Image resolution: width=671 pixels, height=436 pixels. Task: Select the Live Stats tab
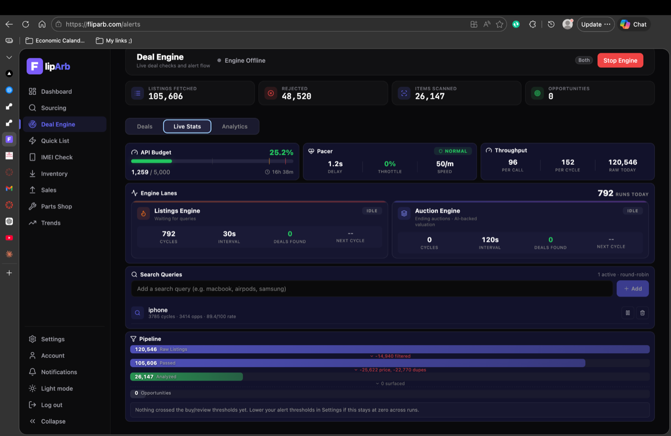187,126
